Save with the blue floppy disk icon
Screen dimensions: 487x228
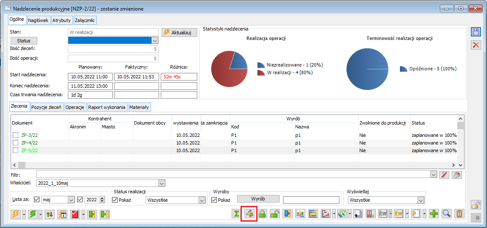(476, 32)
